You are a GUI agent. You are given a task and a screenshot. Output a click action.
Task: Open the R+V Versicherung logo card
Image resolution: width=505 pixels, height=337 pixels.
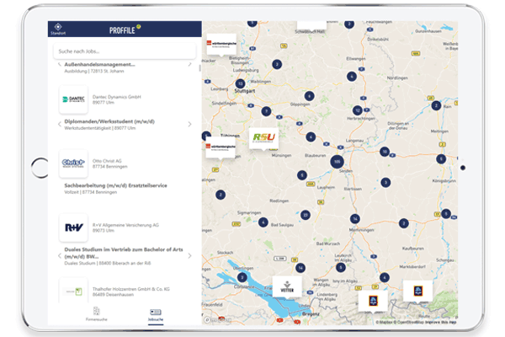click(73, 227)
